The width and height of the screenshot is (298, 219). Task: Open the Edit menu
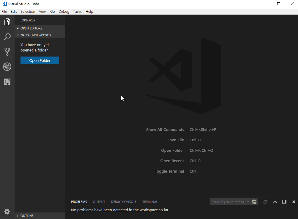pyautogui.click(x=14, y=11)
